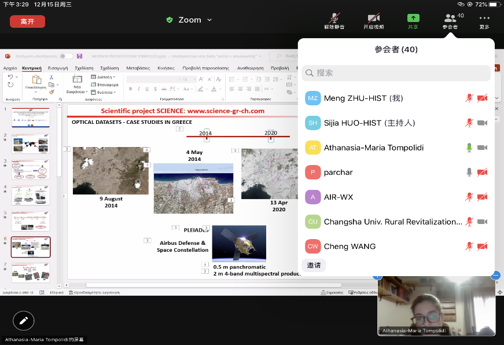
Task: Open the Αρχείο menu tab
Action: (10, 68)
